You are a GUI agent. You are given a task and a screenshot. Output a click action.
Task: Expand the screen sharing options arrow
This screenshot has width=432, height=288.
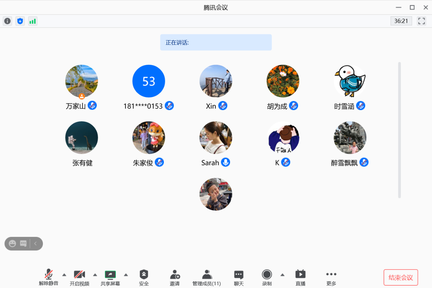click(126, 274)
